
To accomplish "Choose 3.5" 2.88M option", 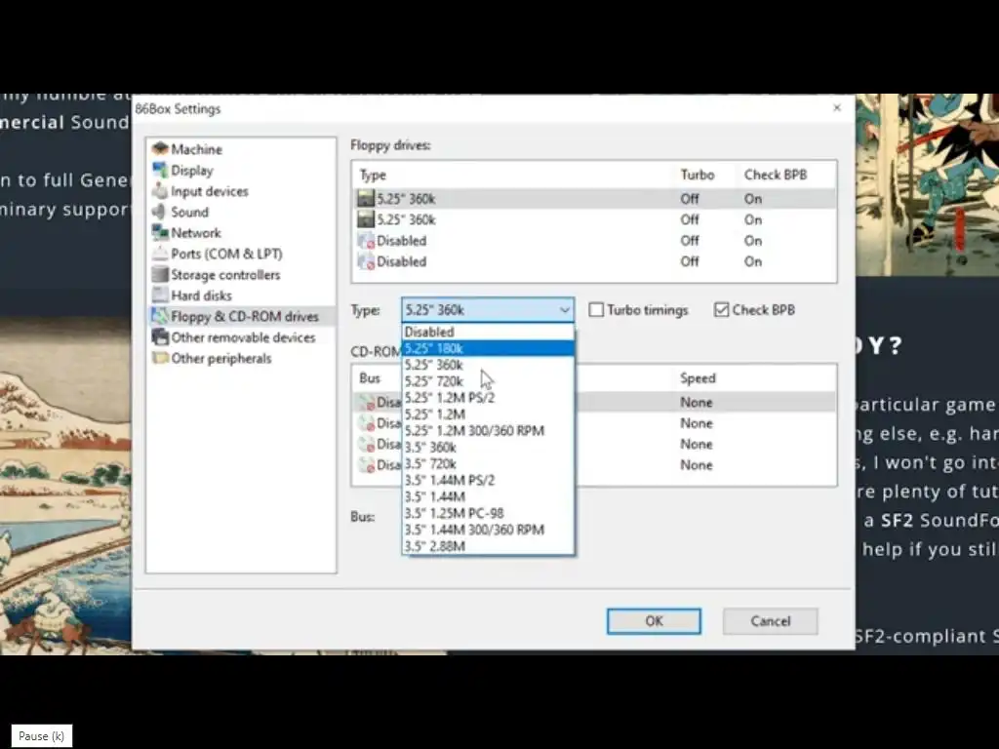I will click(488, 546).
